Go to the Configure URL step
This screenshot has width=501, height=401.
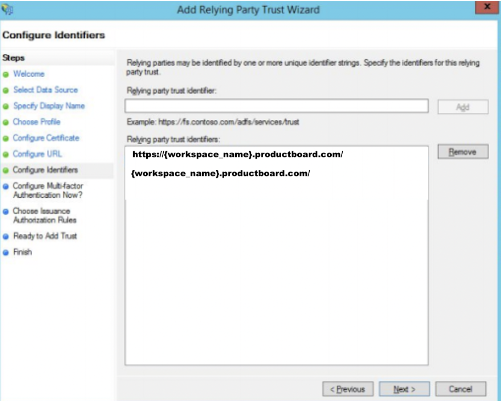click(x=37, y=154)
